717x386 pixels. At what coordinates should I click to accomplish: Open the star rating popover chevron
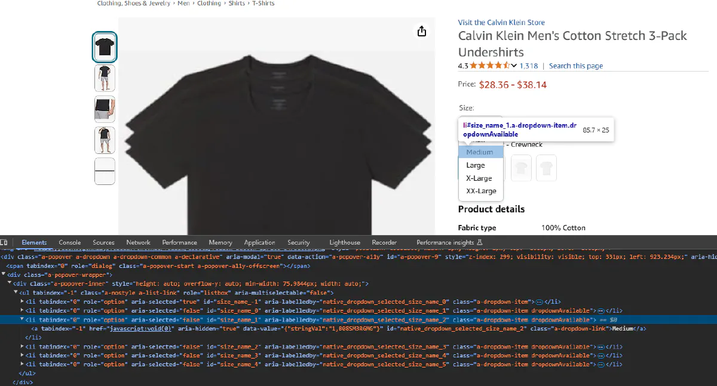(514, 66)
